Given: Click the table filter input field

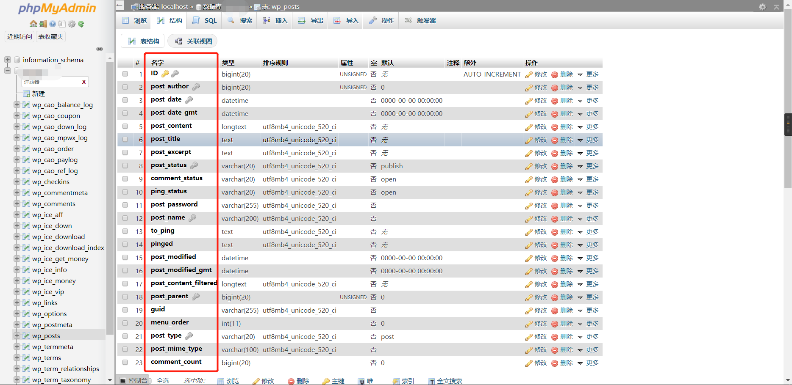Looking at the screenshot, I should pyautogui.click(x=51, y=82).
